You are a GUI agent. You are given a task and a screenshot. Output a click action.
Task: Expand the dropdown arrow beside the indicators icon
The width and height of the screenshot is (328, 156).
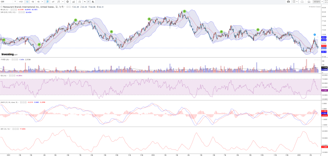pos(63,2)
